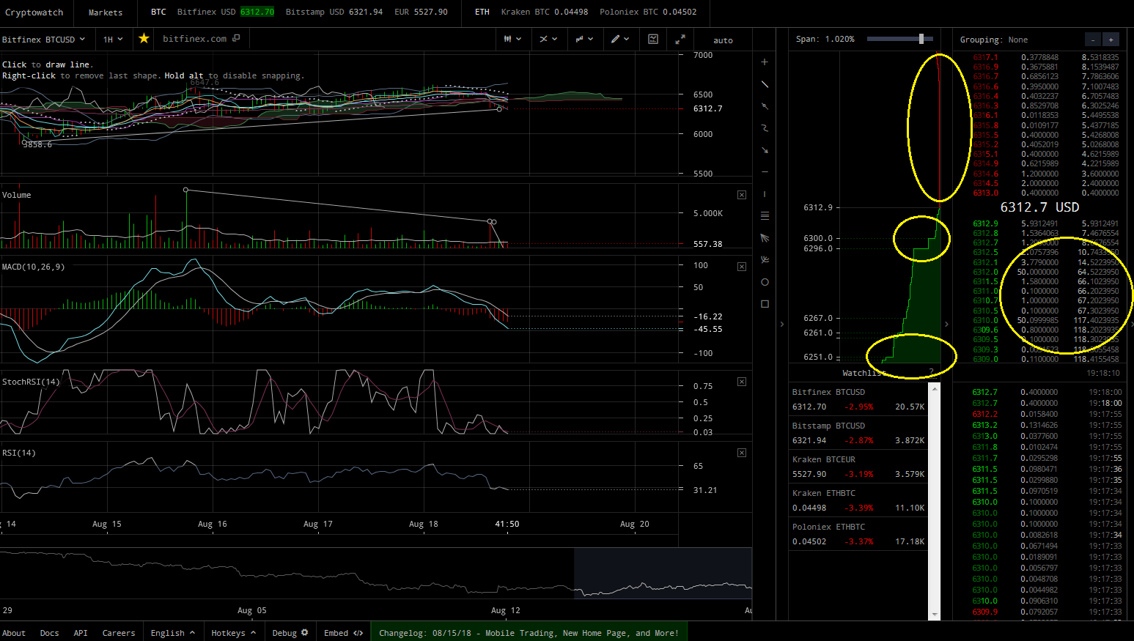Close the RSI indicator panel
Image resolution: width=1134 pixels, height=641 pixels.
tap(742, 453)
